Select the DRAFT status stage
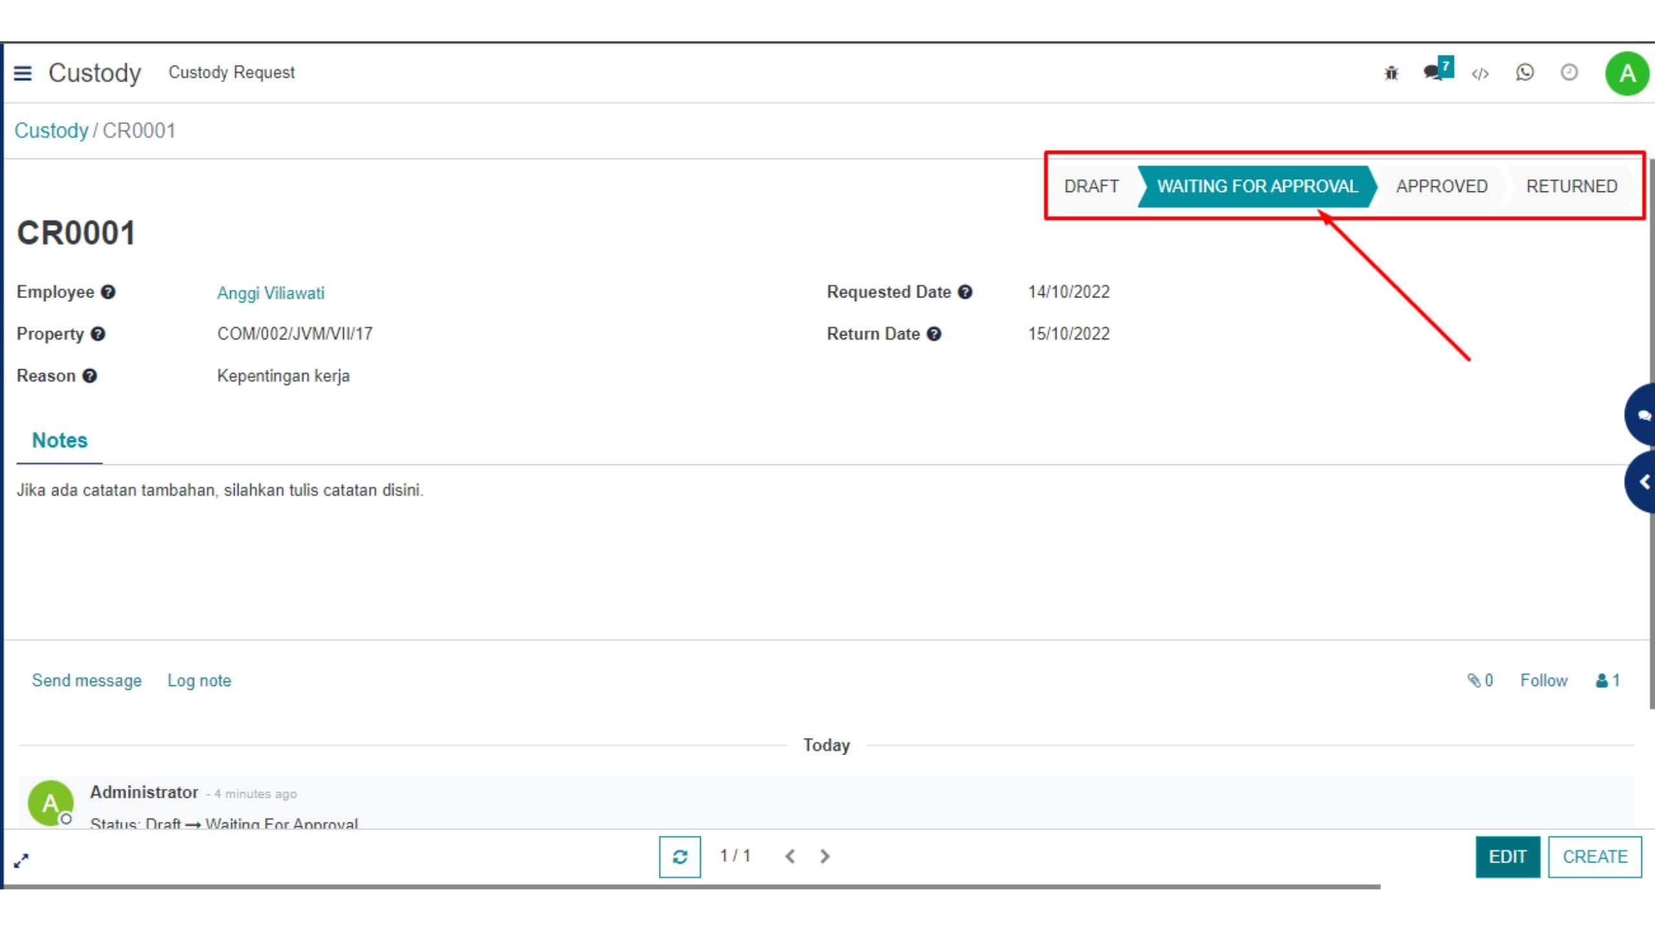The width and height of the screenshot is (1655, 931). coord(1091,186)
